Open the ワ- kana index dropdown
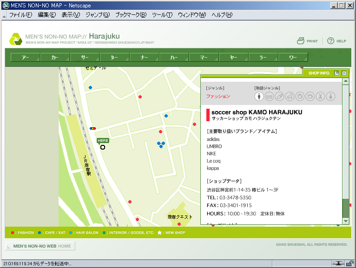This screenshot has width=356, height=268. click(x=293, y=58)
